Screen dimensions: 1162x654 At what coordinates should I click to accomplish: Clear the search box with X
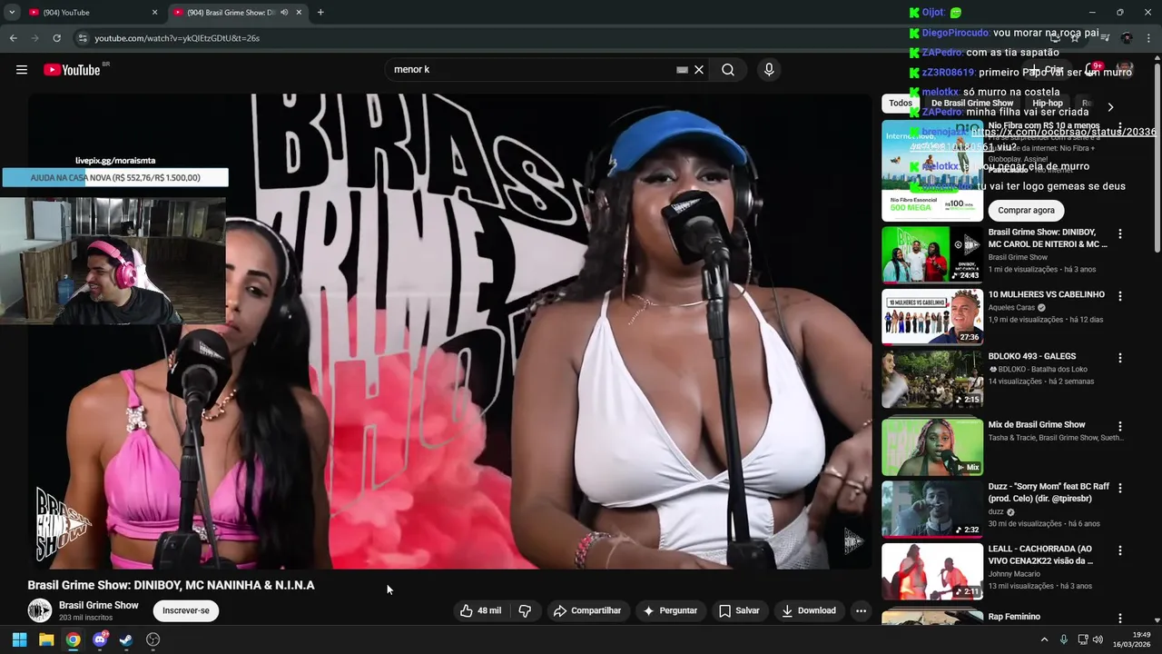tap(699, 70)
